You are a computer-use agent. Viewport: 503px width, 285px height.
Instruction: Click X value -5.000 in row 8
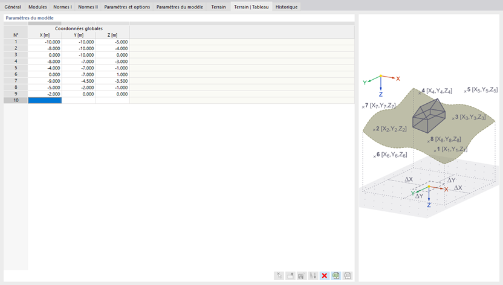tap(45, 88)
